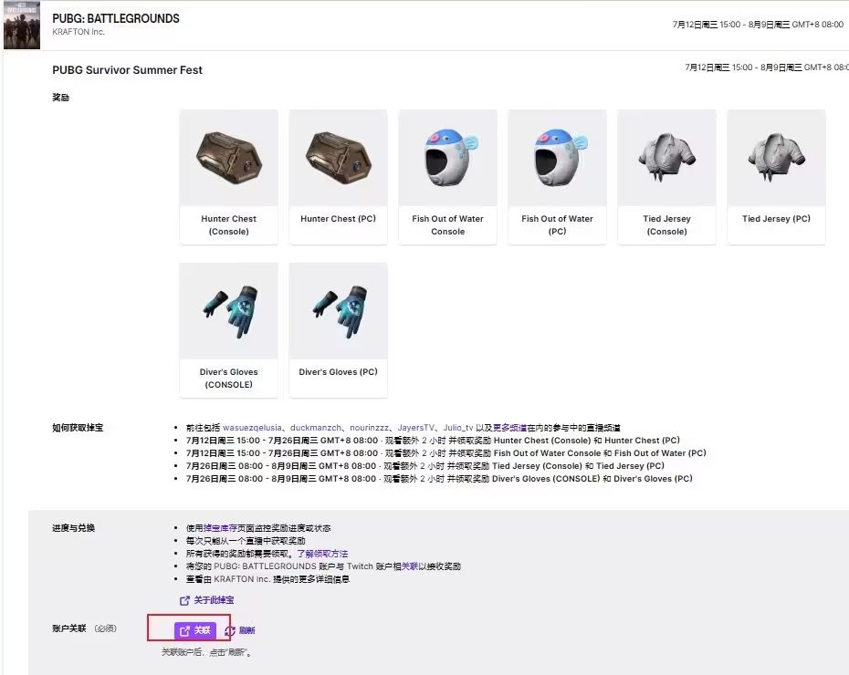Image resolution: width=849 pixels, height=675 pixels.
Task: Open the Julio_tv channel link
Action: 458,427
